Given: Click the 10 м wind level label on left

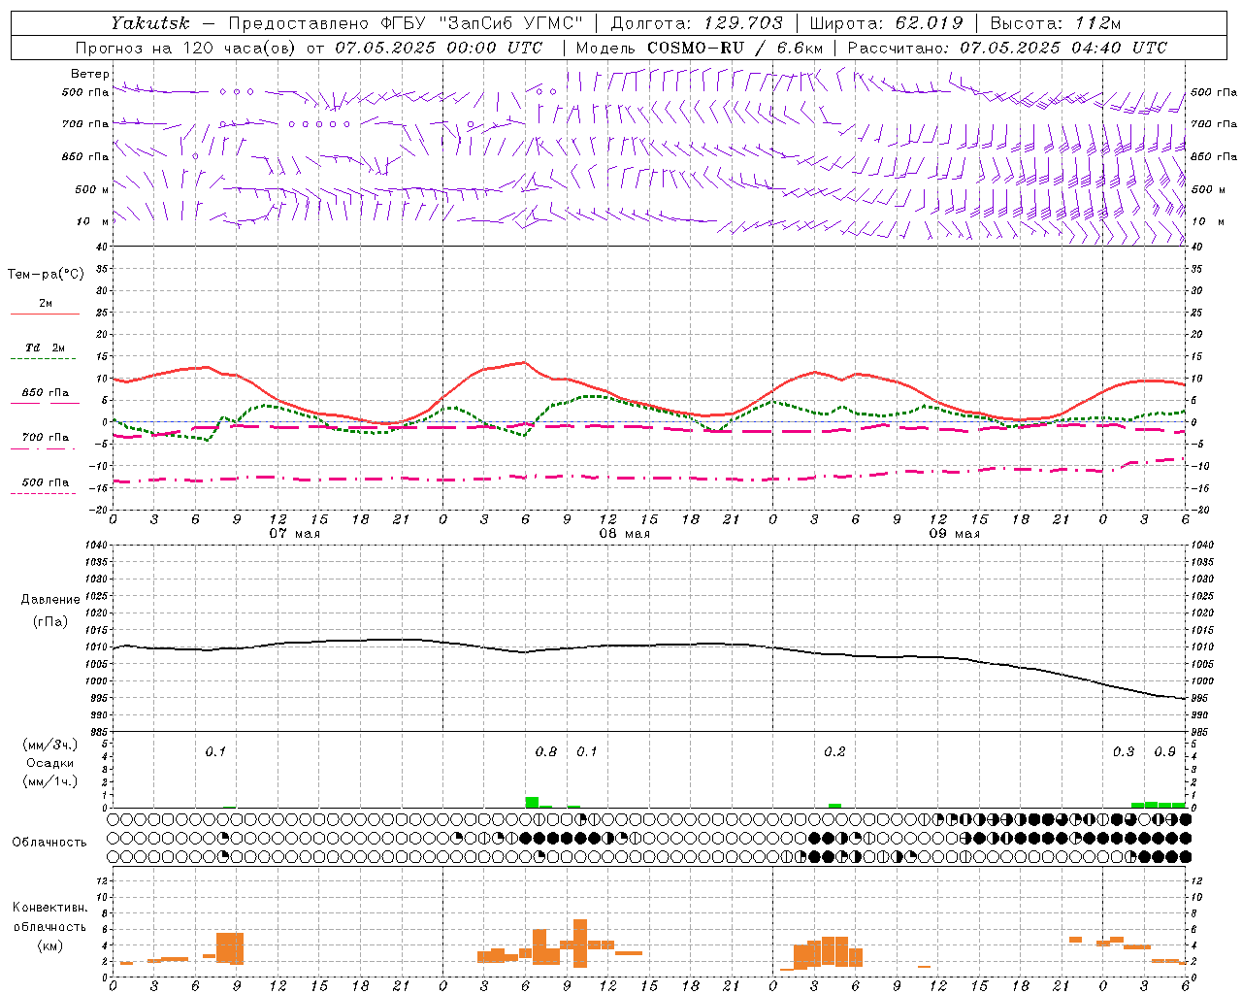Looking at the screenshot, I should tap(92, 221).
